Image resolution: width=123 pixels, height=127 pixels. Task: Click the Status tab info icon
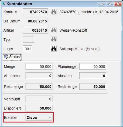[x=6, y=57]
